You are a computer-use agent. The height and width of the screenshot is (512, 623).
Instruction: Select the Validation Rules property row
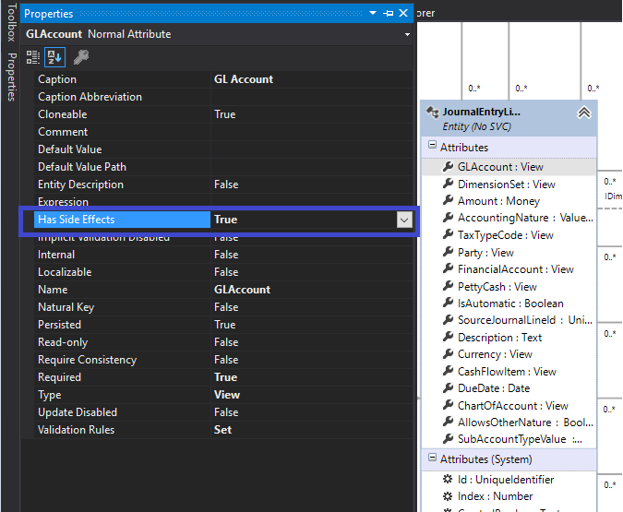(223, 430)
